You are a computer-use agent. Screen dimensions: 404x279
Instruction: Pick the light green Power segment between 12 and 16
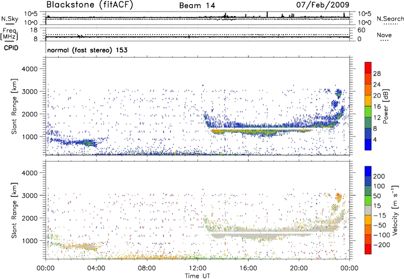click(x=368, y=112)
